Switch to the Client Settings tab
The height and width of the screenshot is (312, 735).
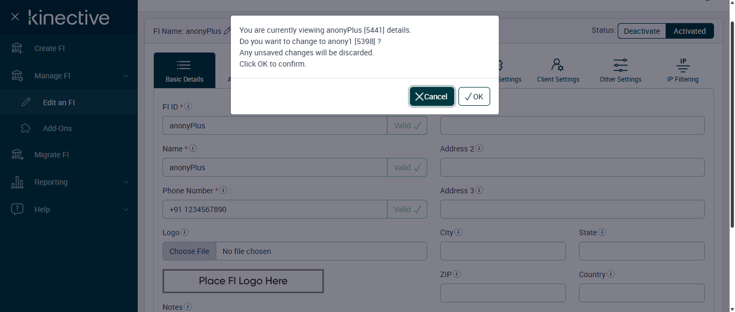pyautogui.click(x=558, y=70)
